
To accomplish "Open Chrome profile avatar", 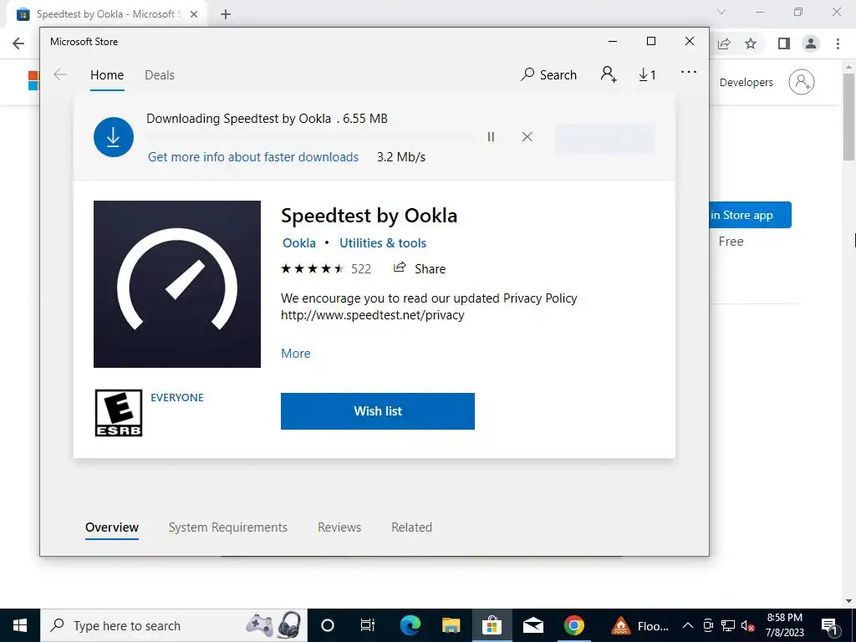I will [811, 43].
